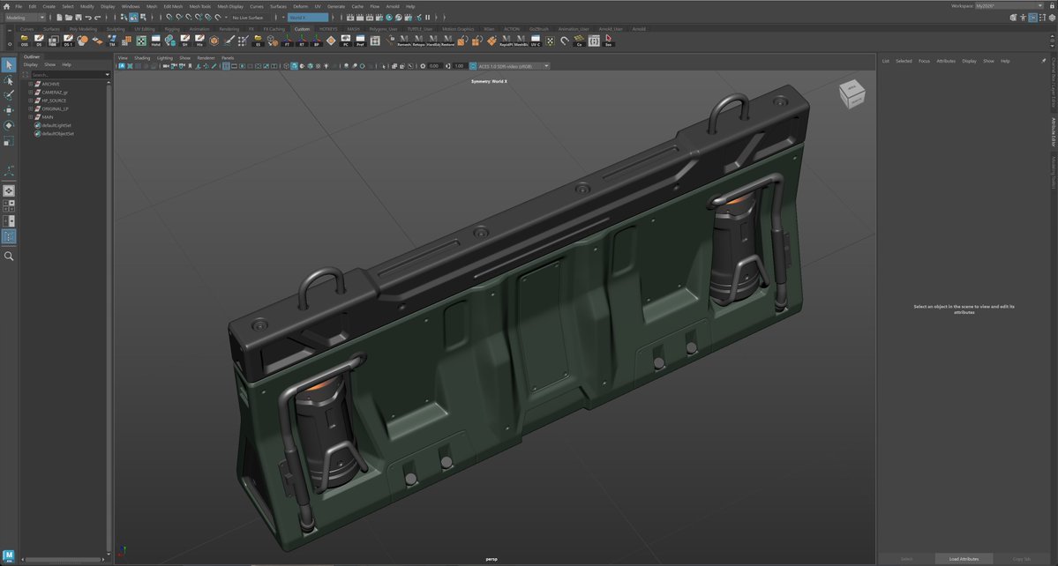Viewport: 1058px width, 566px height.
Task: Expand the CAMERAZ_gr group in Outliner
Action: point(30,93)
